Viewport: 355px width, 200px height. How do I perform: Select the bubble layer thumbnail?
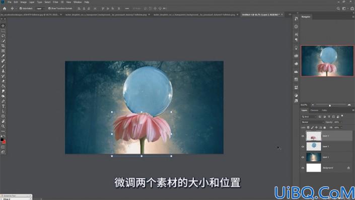(x=314, y=147)
